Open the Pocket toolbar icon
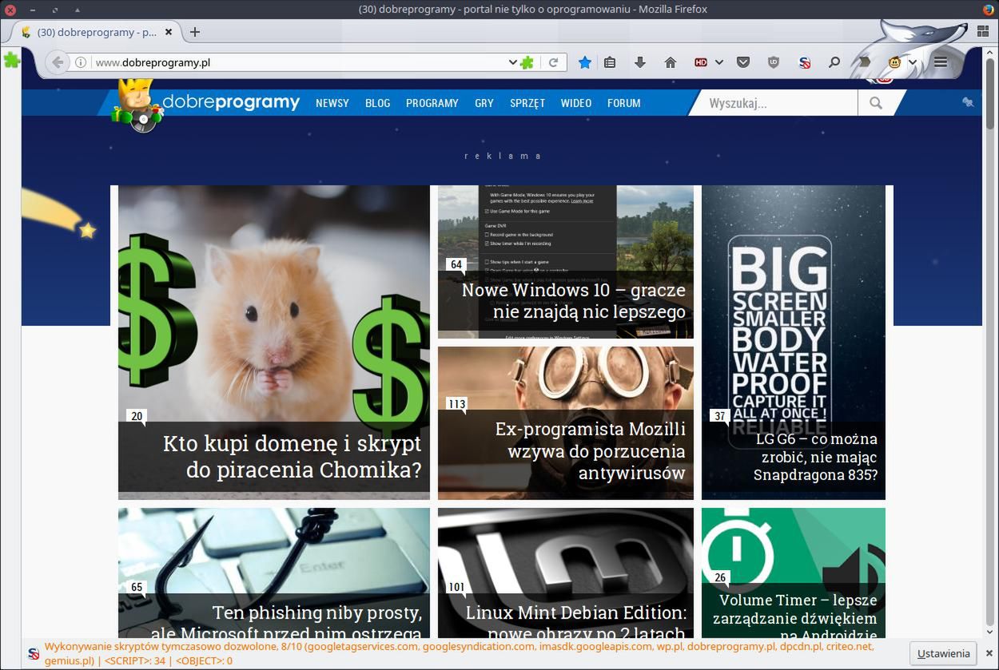The height and width of the screenshot is (670, 999). click(743, 62)
